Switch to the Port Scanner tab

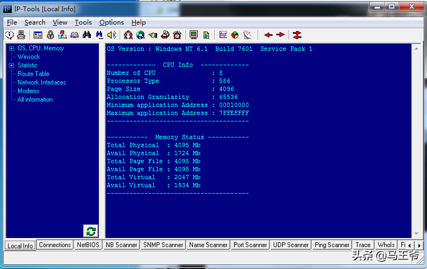click(250, 245)
